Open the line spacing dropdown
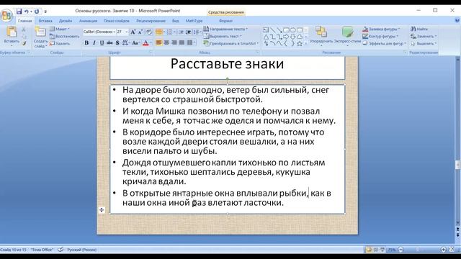 197,32
